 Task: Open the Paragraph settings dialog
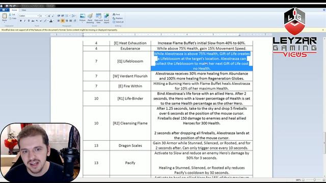pyautogui.click(x=75, y=21)
